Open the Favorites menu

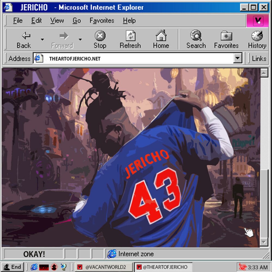point(102,21)
